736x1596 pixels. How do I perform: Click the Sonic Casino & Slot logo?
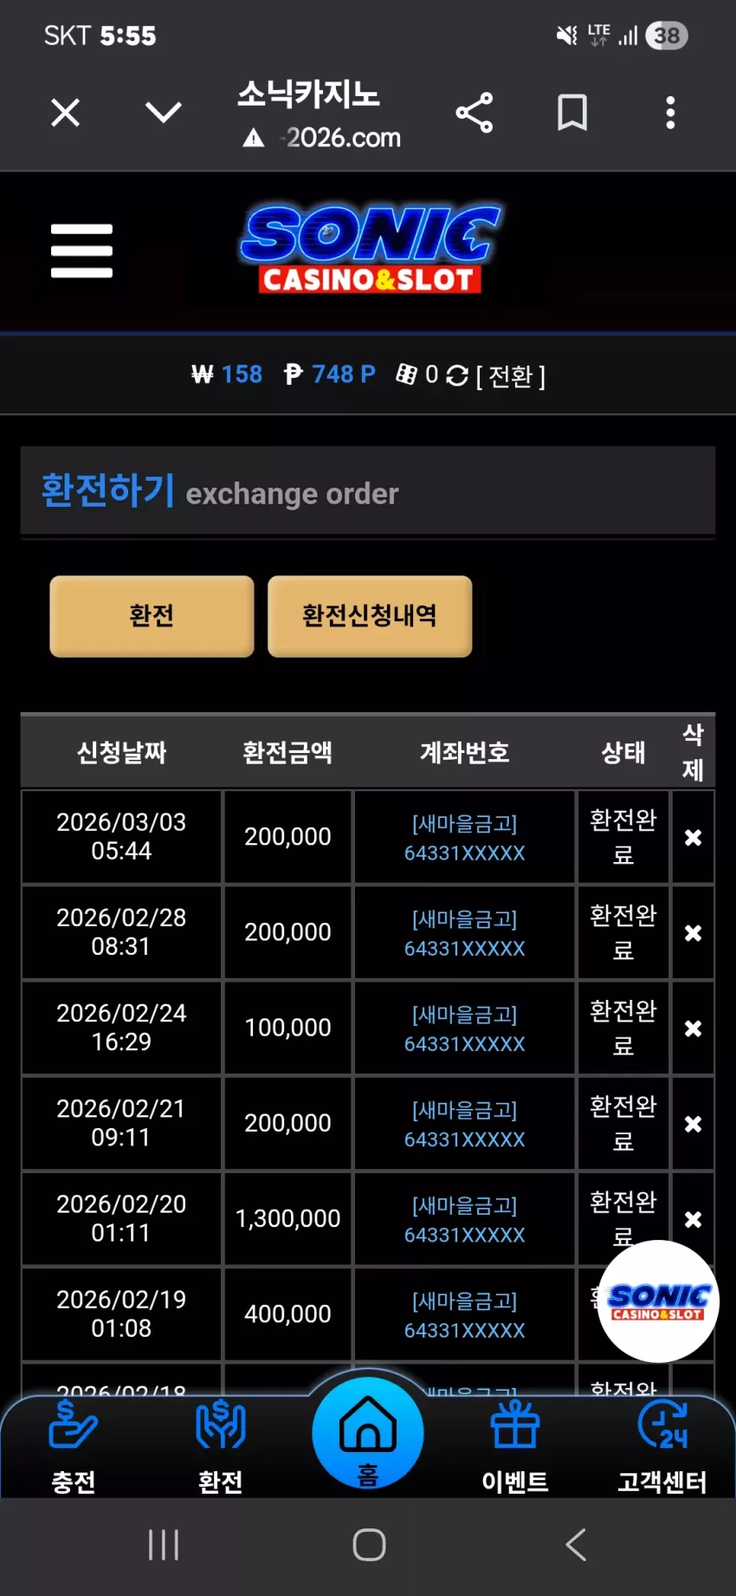[369, 249]
